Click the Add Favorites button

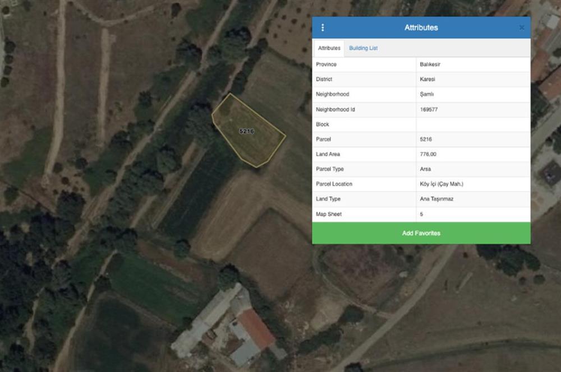421,233
